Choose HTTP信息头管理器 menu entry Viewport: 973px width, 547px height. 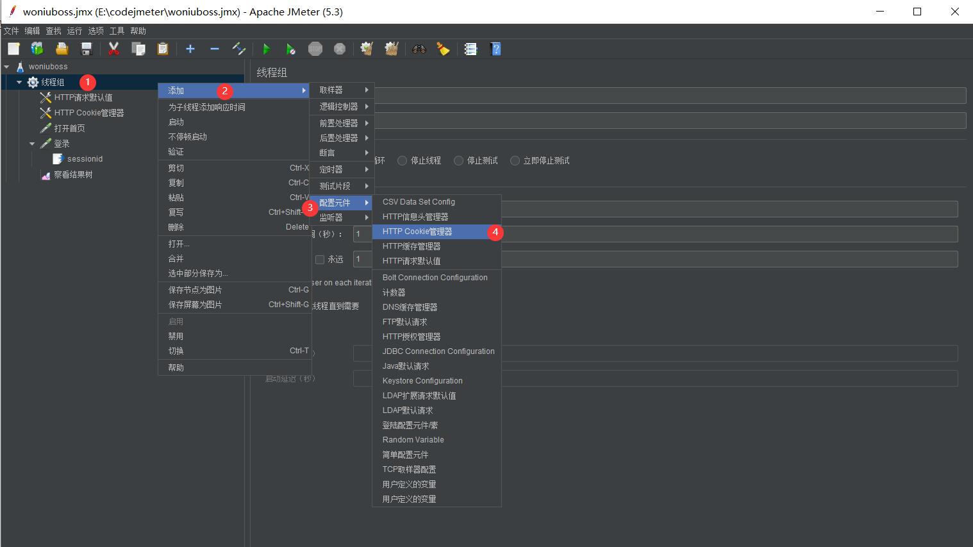coord(437,217)
